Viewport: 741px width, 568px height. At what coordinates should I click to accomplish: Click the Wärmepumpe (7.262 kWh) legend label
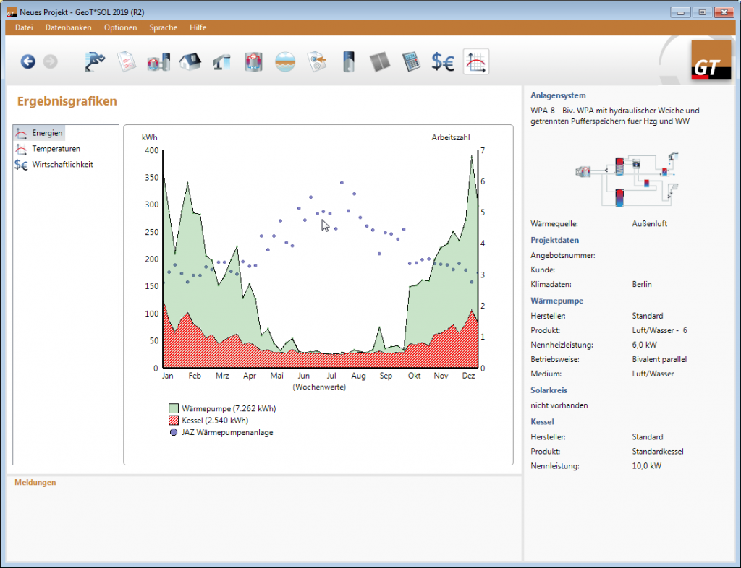pos(229,408)
